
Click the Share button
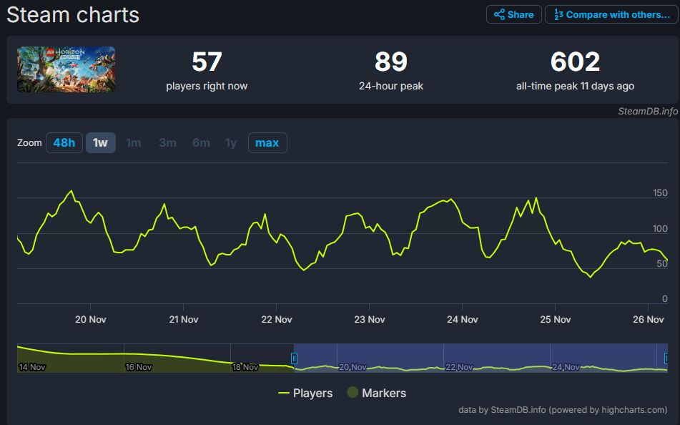[x=513, y=14]
